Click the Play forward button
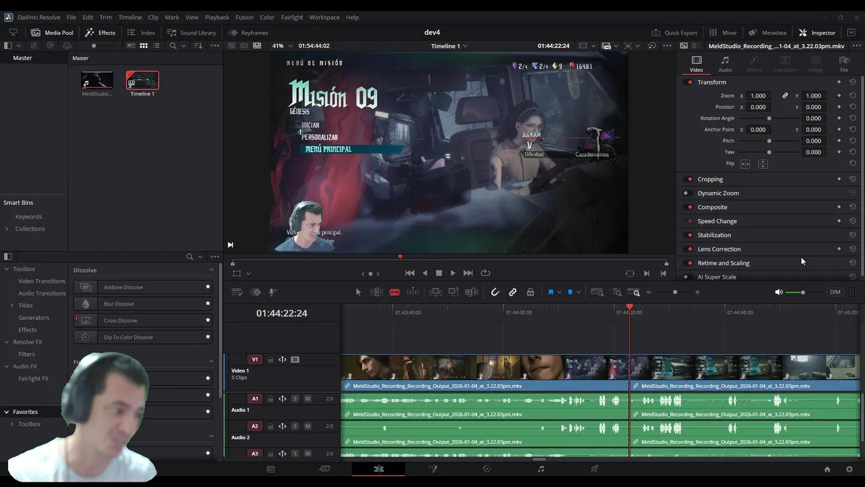 [453, 273]
